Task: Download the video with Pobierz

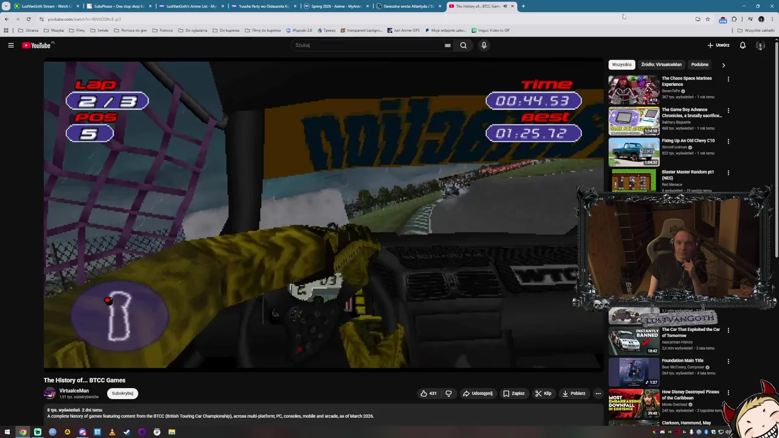Action: point(573,394)
